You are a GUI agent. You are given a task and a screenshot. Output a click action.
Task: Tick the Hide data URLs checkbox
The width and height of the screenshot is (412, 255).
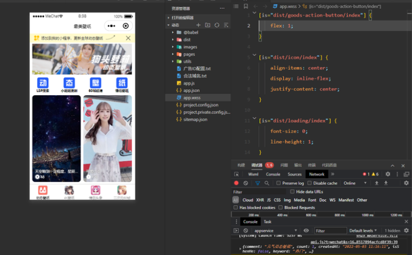(293, 192)
